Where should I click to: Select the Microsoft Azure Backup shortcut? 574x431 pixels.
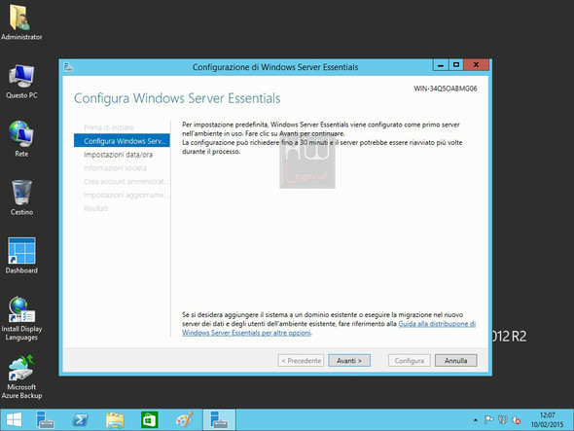pos(21,377)
